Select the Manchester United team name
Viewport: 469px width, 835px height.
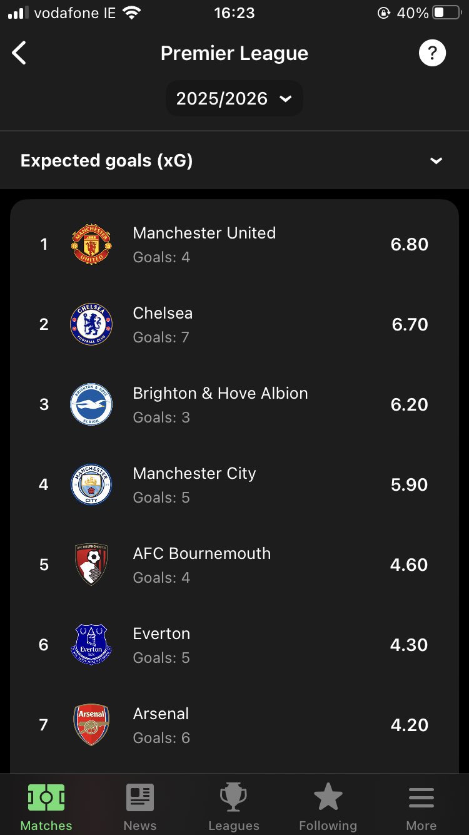tap(204, 233)
